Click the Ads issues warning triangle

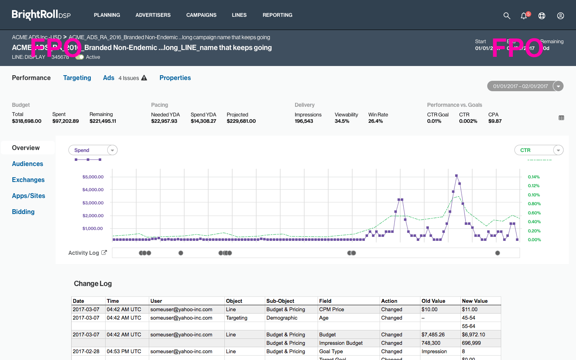(144, 78)
